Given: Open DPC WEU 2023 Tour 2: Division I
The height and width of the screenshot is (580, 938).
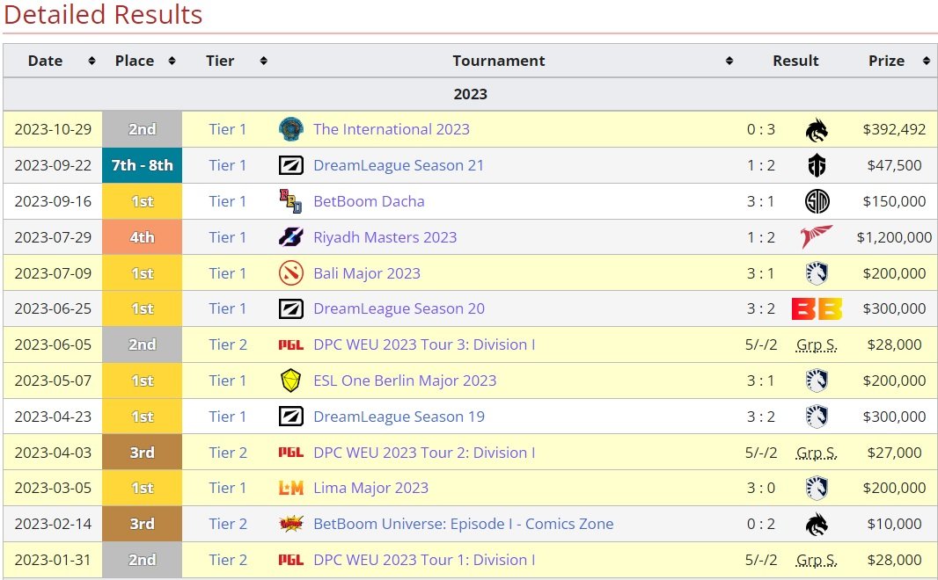Looking at the screenshot, I should point(424,453).
